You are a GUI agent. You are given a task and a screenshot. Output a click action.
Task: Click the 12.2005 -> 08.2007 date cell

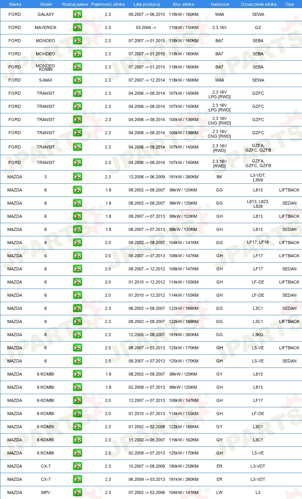[x=147, y=335]
